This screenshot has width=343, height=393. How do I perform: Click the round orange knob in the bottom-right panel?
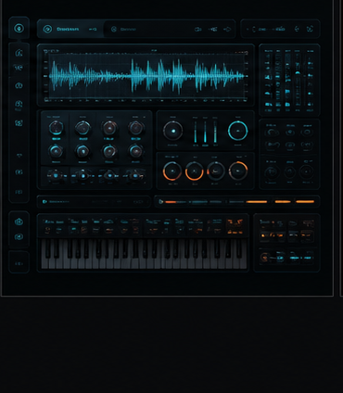tap(264, 257)
